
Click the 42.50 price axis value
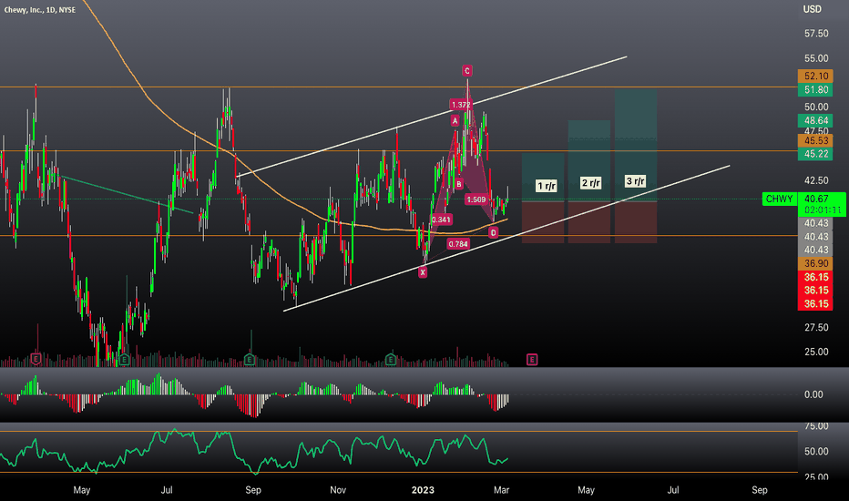click(816, 180)
